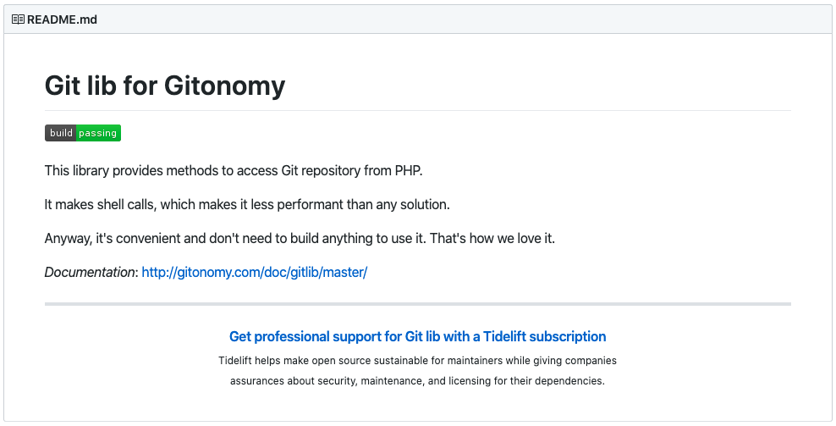Image resolution: width=836 pixels, height=426 pixels.
Task: Open the Tidelift subscription support link
Action: coord(417,336)
